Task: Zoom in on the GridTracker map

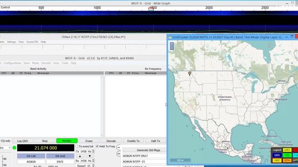Action: click(x=172, y=44)
